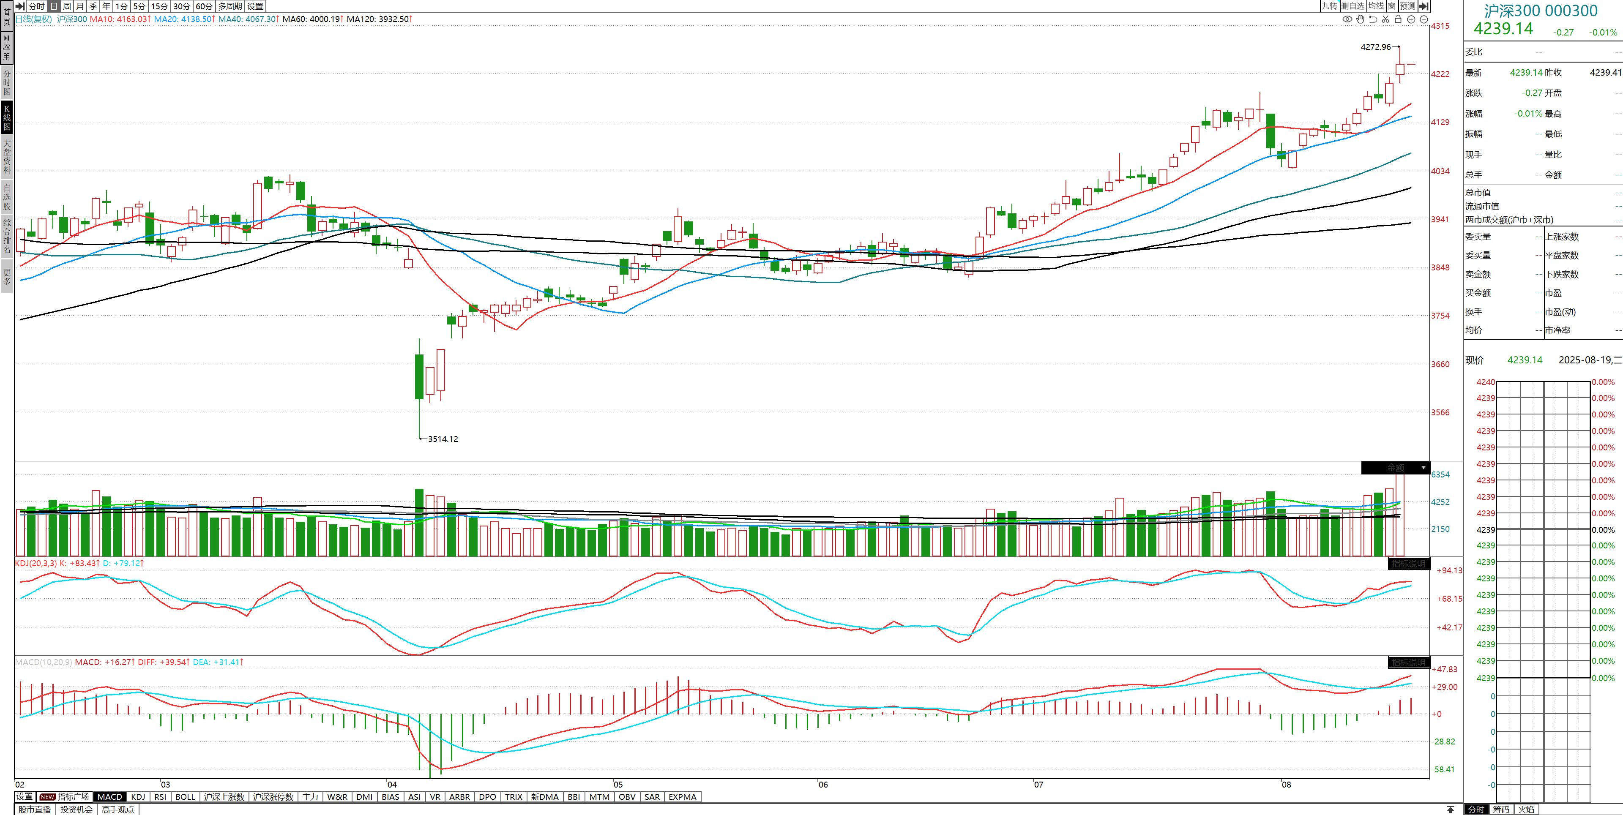Click the upload arrow icon at bottom
1623x815 pixels.
click(x=1451, y=810)
